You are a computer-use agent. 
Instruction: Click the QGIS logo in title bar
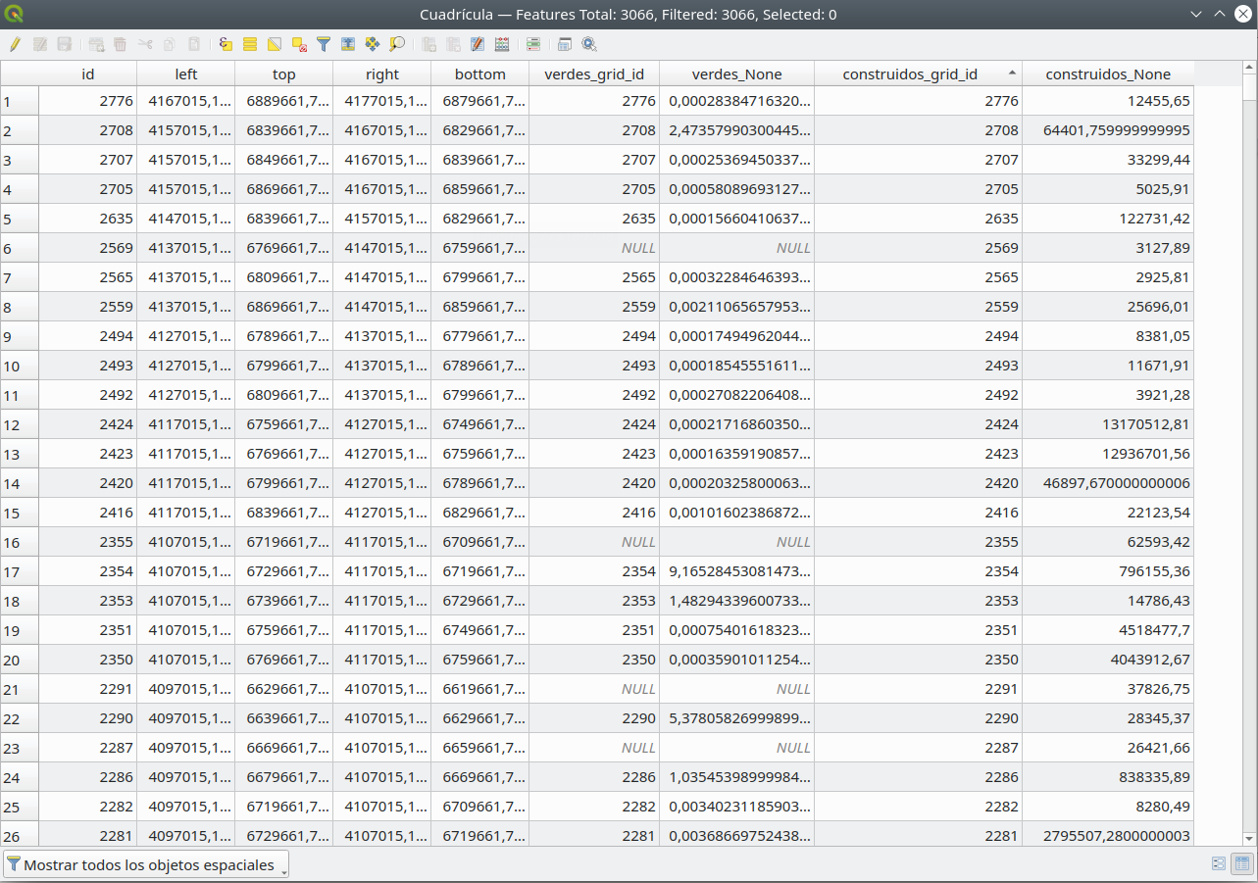pyautogui.click(x=15, y=15)
